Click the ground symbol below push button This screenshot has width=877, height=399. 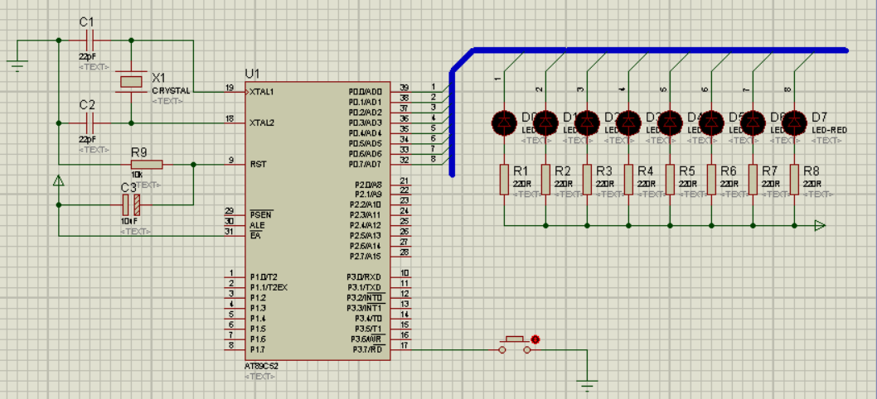coord(587,386)
